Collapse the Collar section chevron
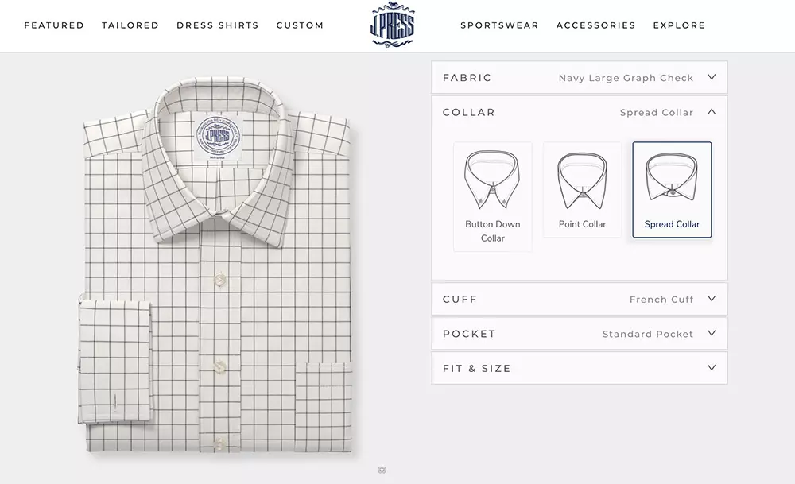Viewport: 795px width, 484px height. pyautogui.click(x=712, y=111)
